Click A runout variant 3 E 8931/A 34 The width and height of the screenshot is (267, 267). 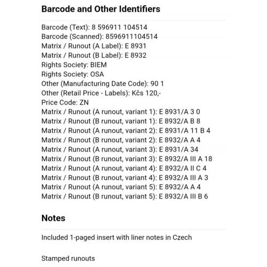[x=120, y=150]
